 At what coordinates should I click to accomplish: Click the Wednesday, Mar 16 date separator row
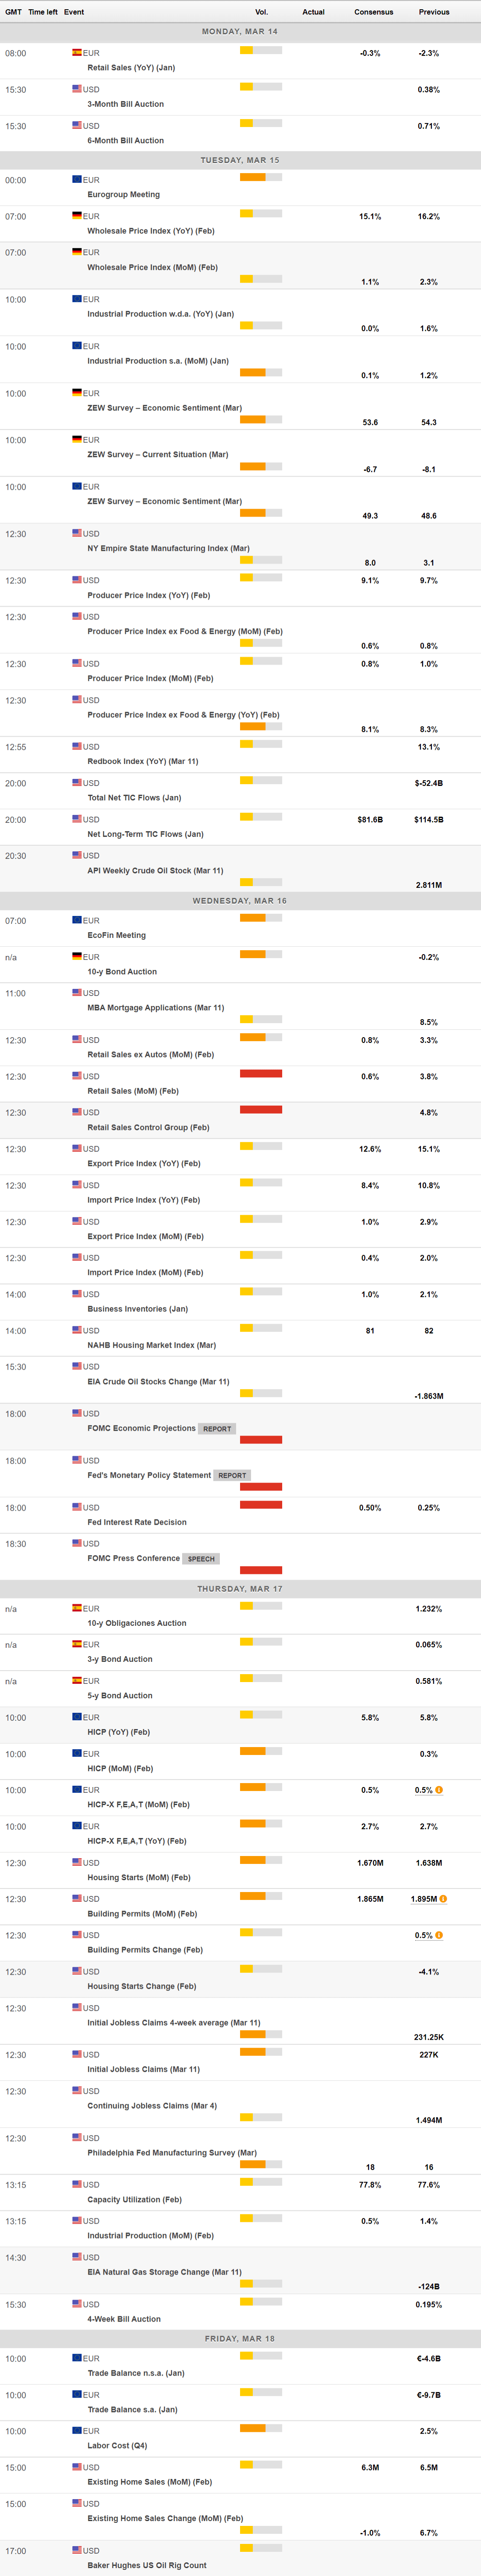click(x=240, y=900)
